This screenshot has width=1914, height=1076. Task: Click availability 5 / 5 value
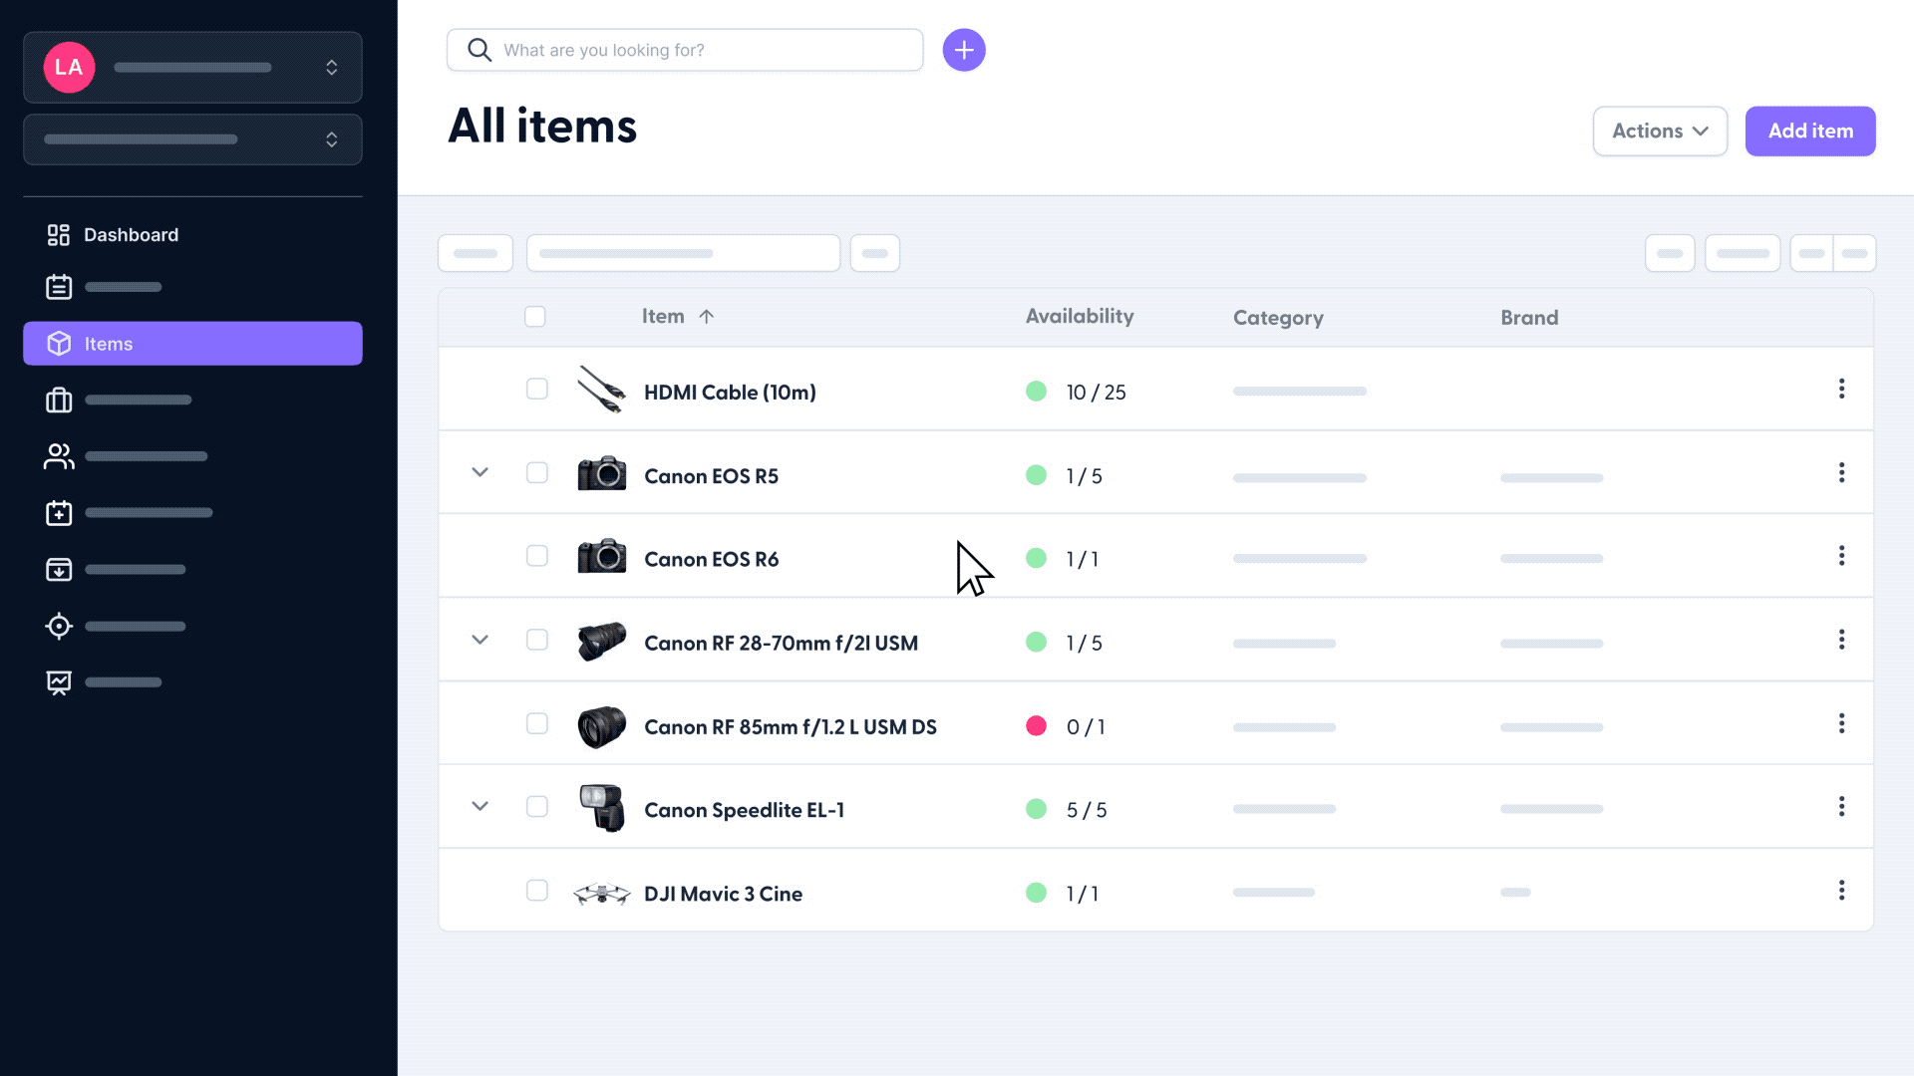click(1087, 810)
